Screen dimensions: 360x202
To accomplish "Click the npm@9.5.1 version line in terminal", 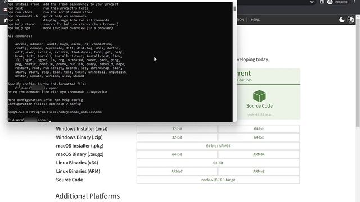I will click(x=55, y=112).
